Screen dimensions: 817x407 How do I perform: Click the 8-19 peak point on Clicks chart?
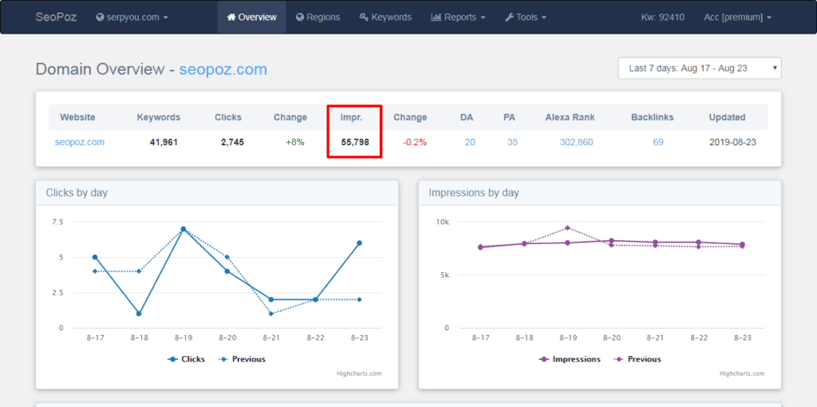pos(184,229)
